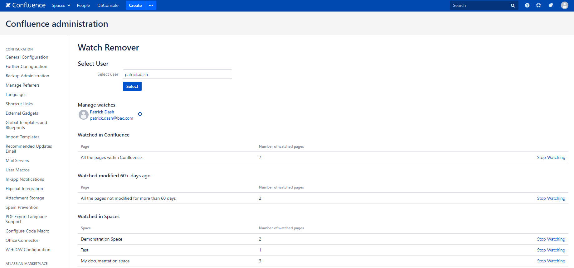Open DbConsole from the top navigation
Image resolution: width=574 pixels, height=268 pixels.
(108, 5)
